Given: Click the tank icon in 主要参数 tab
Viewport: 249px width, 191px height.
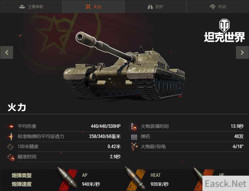Looking at the screenshot, I should [x=22, y=7].
